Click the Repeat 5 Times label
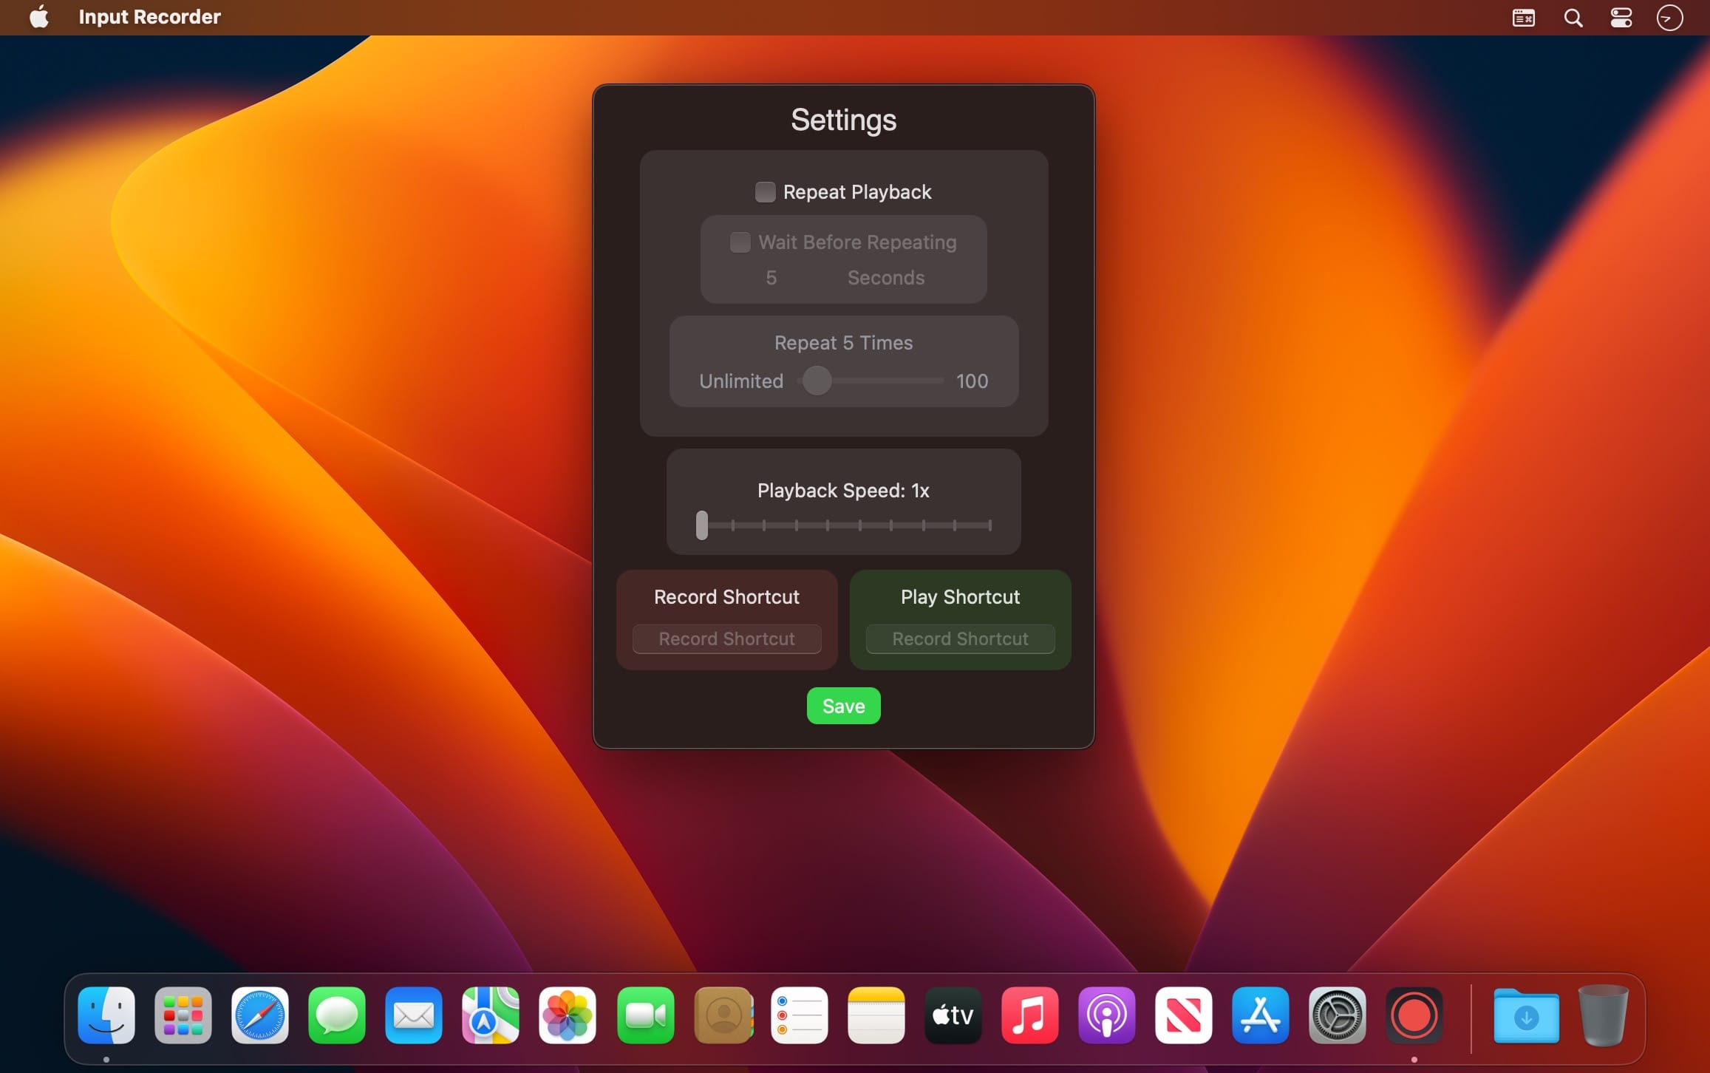Viewport: 1710px width, 1073px height. [843, 343]
